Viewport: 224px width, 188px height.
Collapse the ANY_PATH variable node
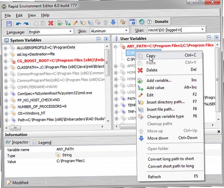pyautogui.click(x=115, y=47)
